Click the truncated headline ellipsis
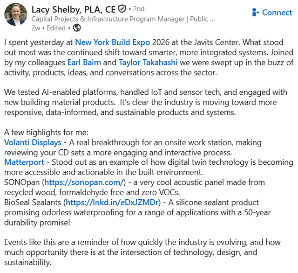This screenshot has height=273, width=298. coord(212,20)
